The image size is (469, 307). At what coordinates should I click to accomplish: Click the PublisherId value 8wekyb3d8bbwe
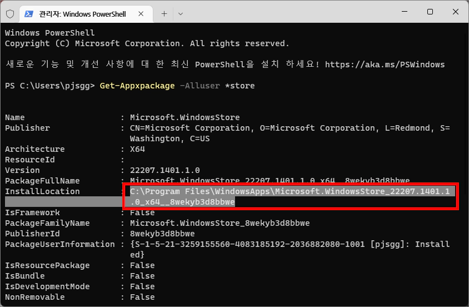(162, 234)
